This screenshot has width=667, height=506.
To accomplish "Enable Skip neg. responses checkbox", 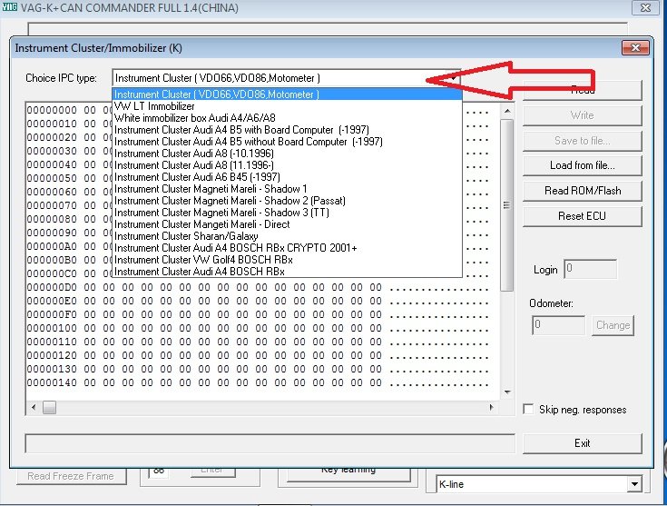I will 529,410.
